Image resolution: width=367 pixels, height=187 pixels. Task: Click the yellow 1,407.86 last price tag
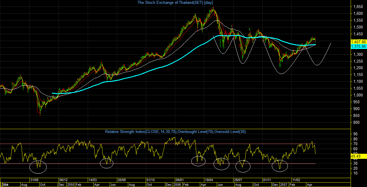pyautogui.click(x=359, y=42)
